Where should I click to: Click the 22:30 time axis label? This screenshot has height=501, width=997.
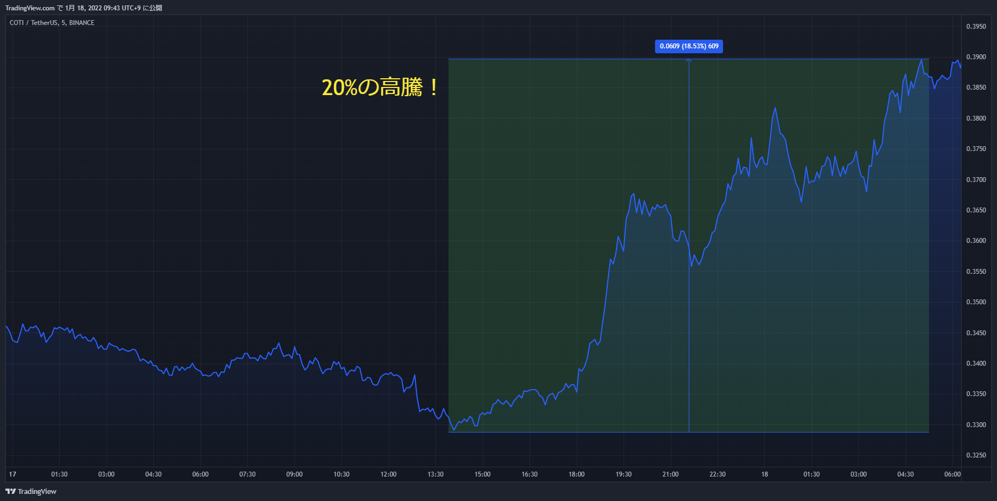pos(718,474)
